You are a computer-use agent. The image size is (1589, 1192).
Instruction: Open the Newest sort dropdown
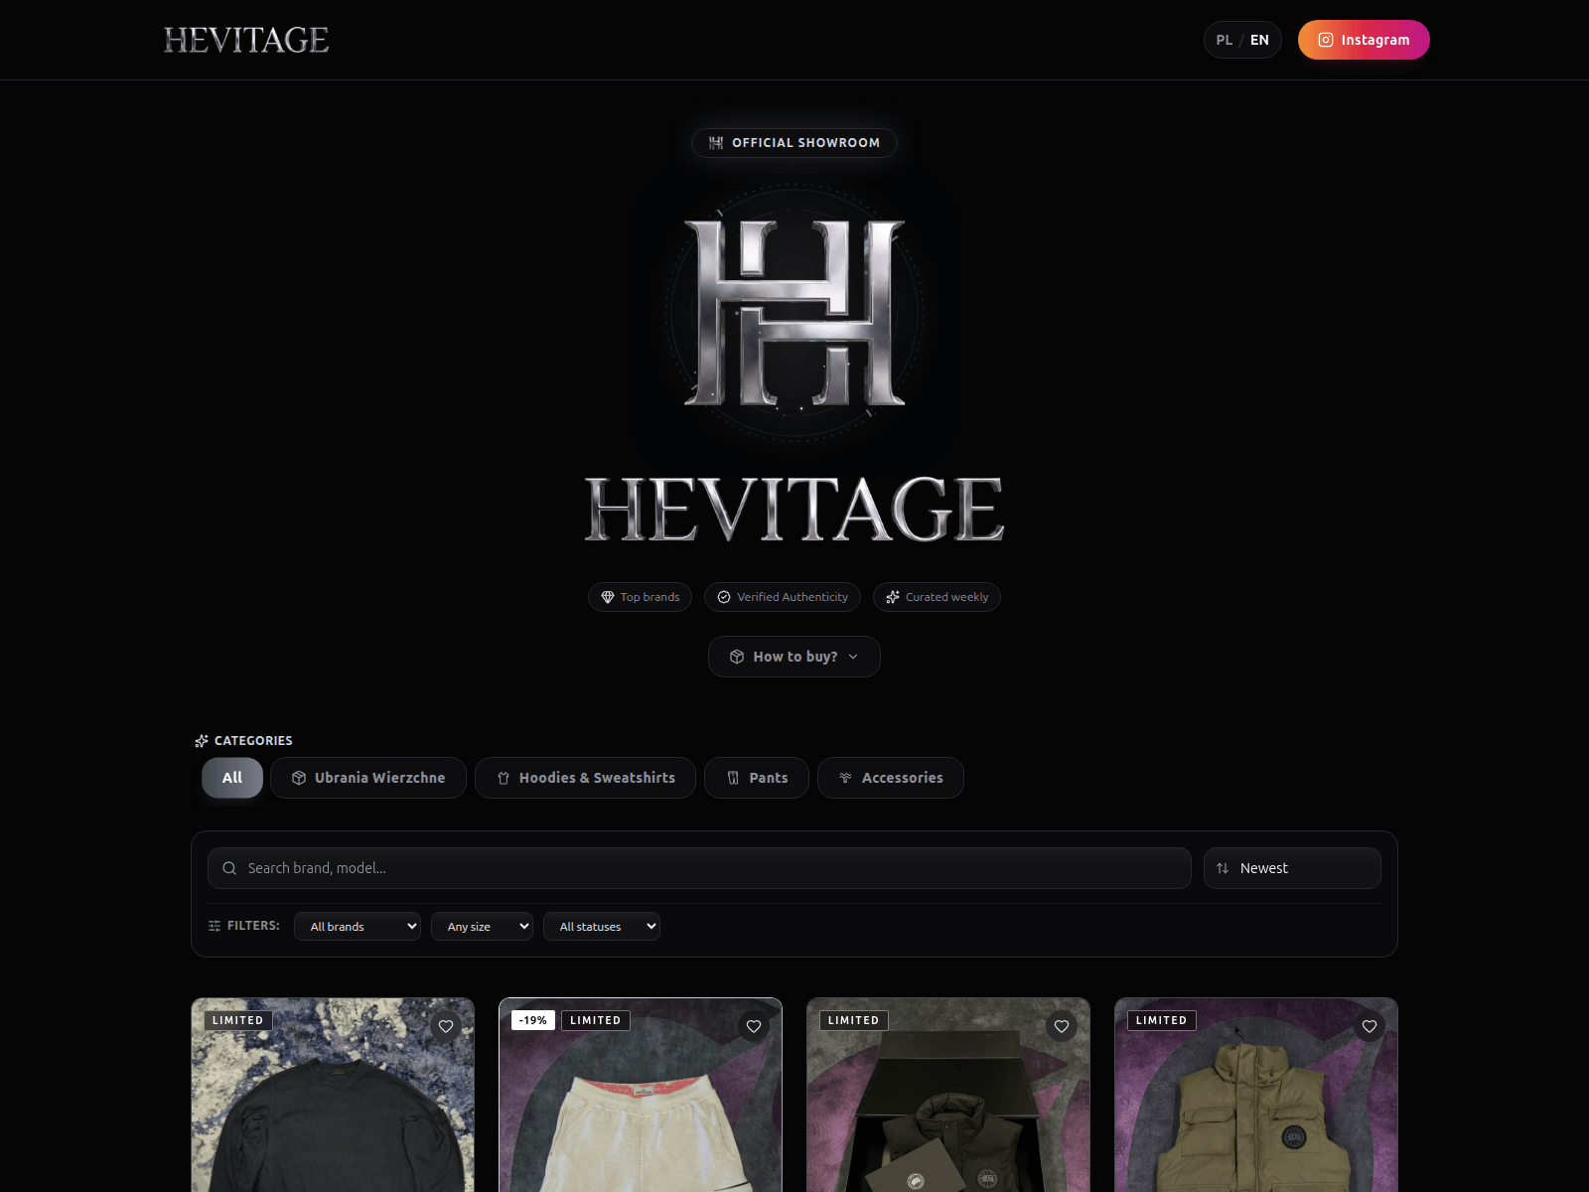(1292, 868)
